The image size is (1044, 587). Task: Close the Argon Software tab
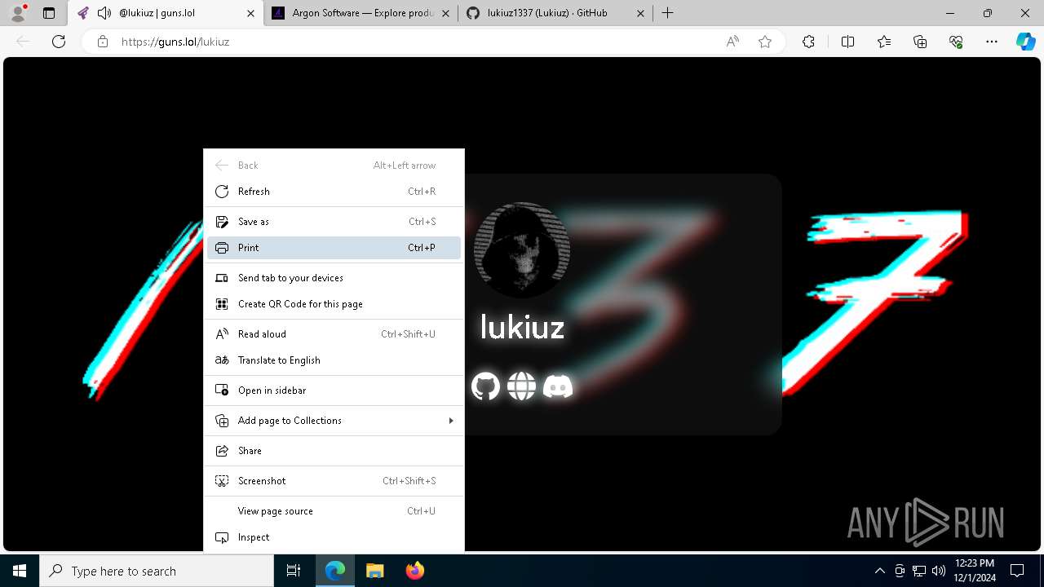(445, 13)
